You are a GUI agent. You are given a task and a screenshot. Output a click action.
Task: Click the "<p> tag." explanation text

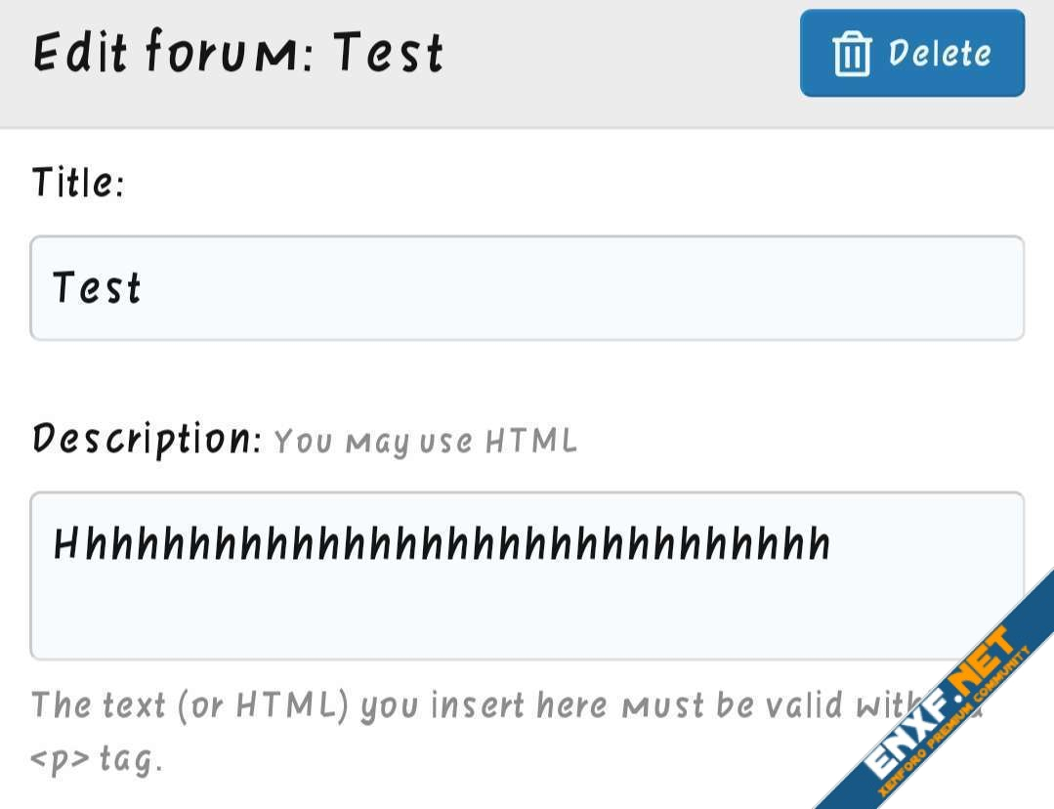[x=97, y=760]
